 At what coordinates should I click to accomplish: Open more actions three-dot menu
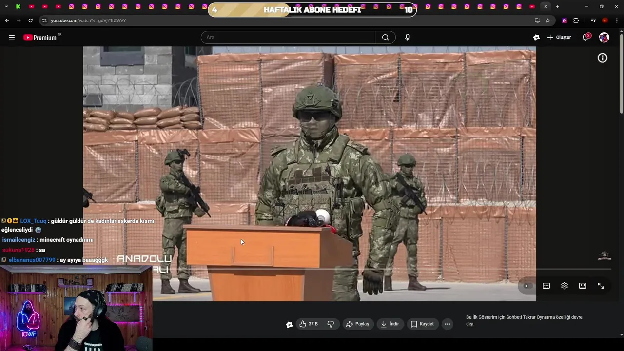click(x=448, y=324)
